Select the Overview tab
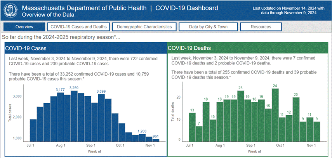This screenshot has width=332, height=158. coord(24,27)
